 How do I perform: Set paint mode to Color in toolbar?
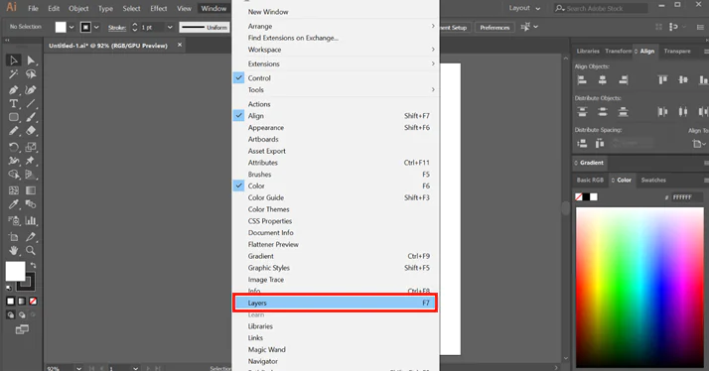point(10,301)
